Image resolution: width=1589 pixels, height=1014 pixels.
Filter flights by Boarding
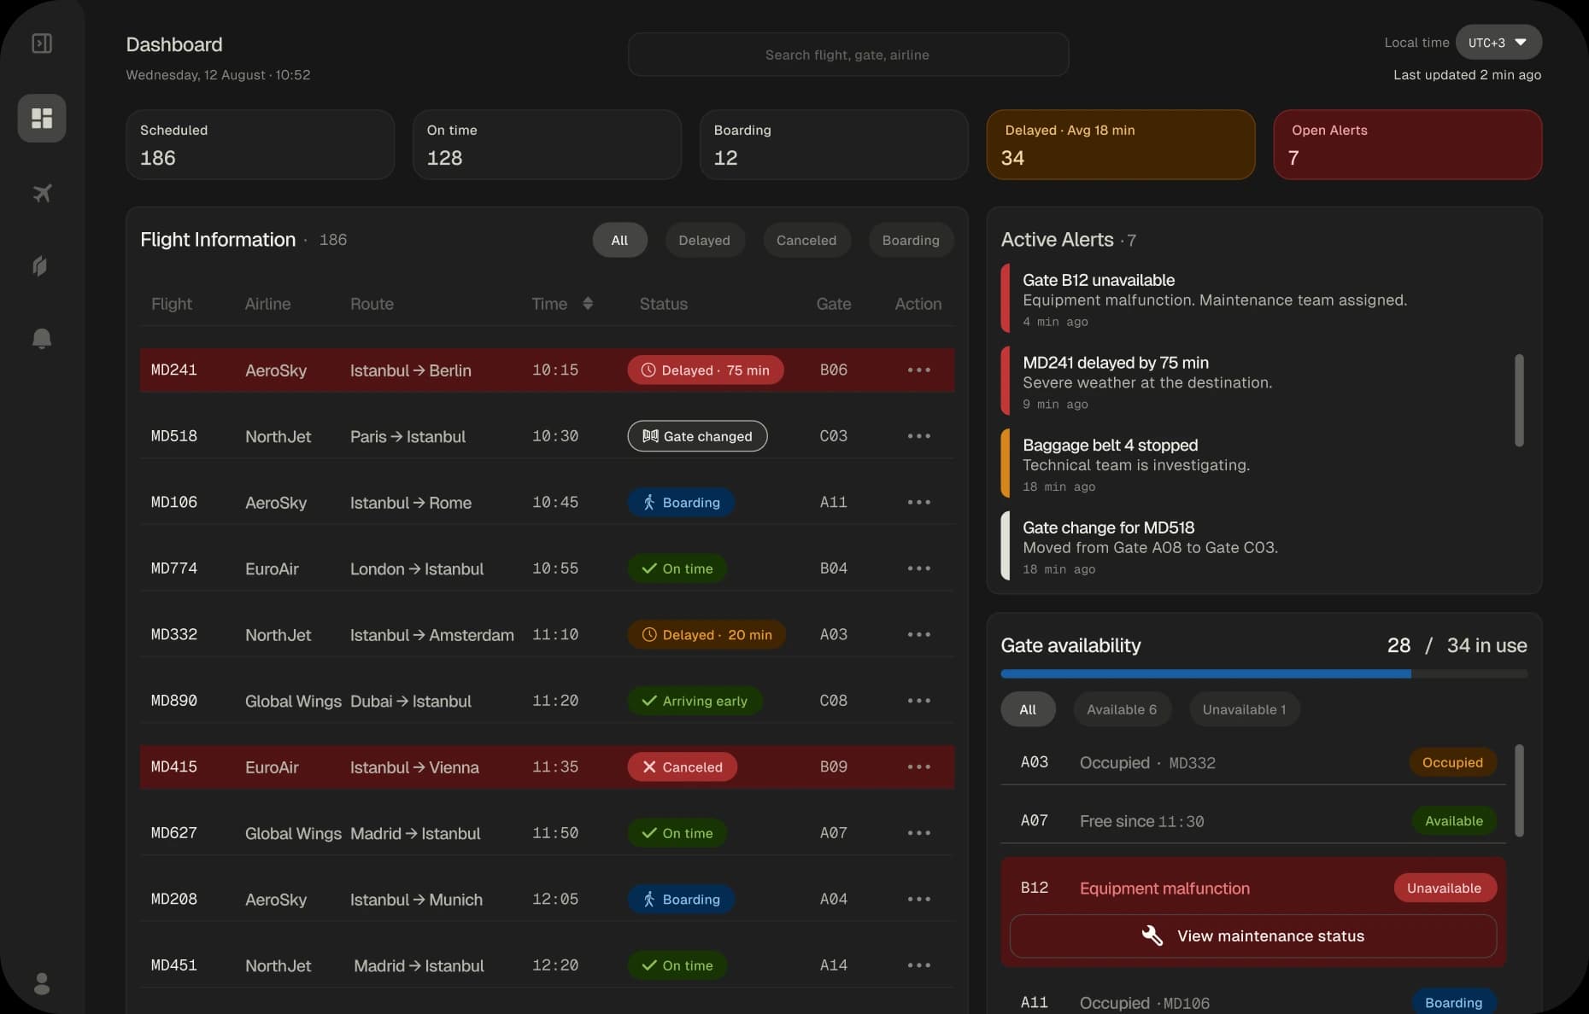(911, 240)
